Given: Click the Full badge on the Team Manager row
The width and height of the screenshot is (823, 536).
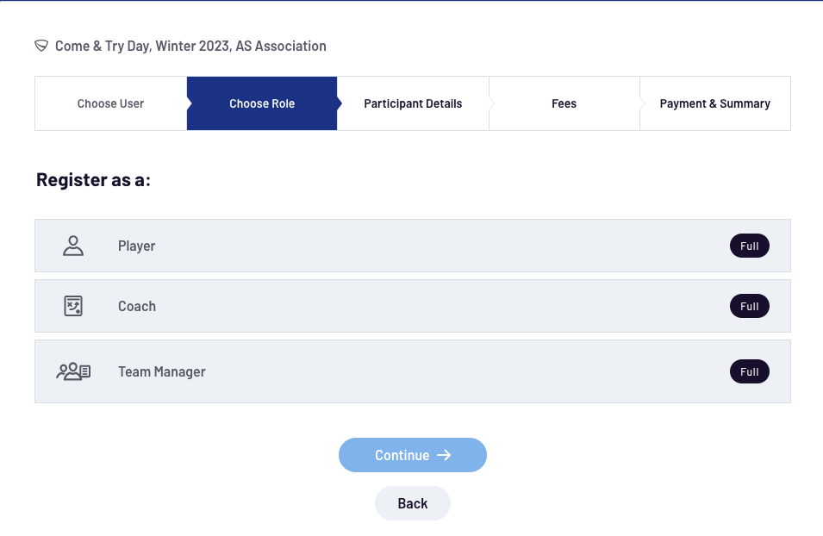Looking at the screenshot, I should tap(749, 371).
